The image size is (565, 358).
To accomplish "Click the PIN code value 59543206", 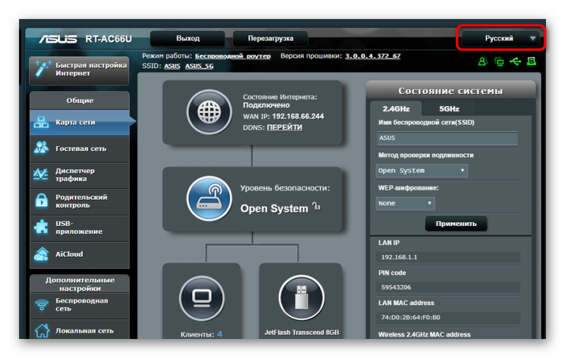I will tap(396, 288).
